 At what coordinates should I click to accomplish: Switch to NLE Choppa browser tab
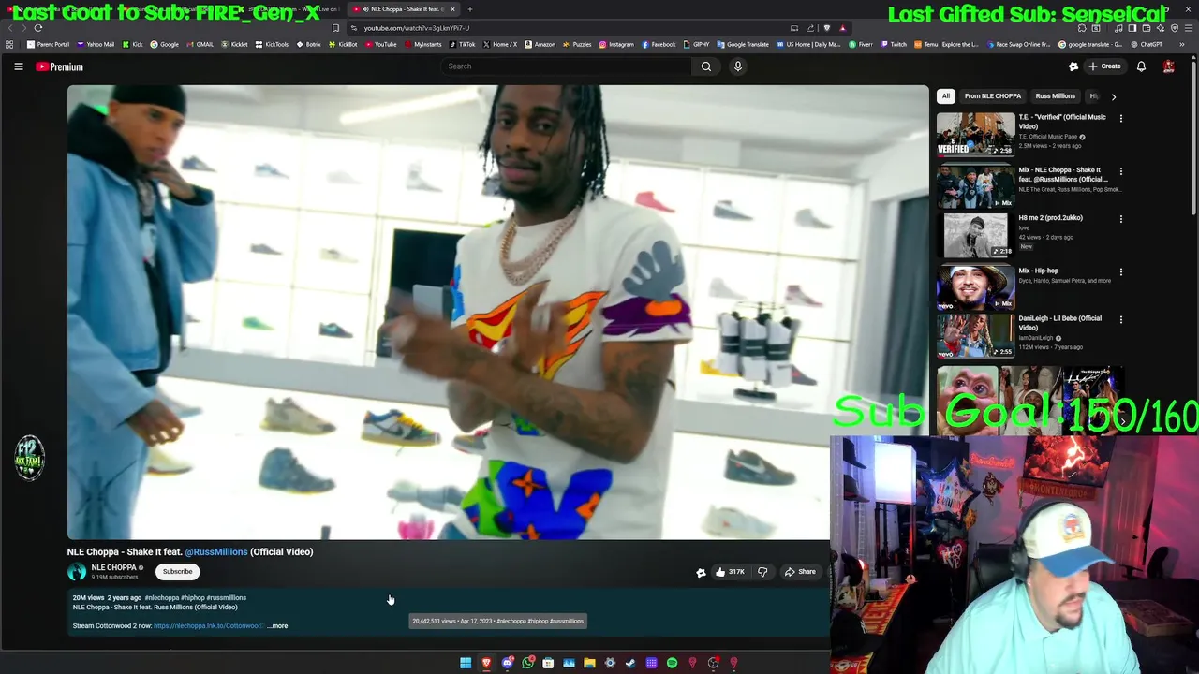[x=404, y=9]
